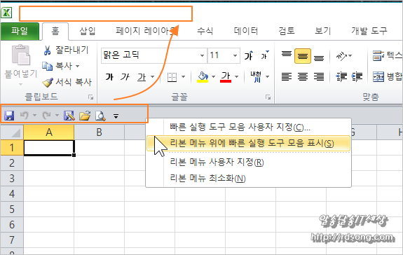
Task: Save with quick access floppy icon
Action: [9, 116]
